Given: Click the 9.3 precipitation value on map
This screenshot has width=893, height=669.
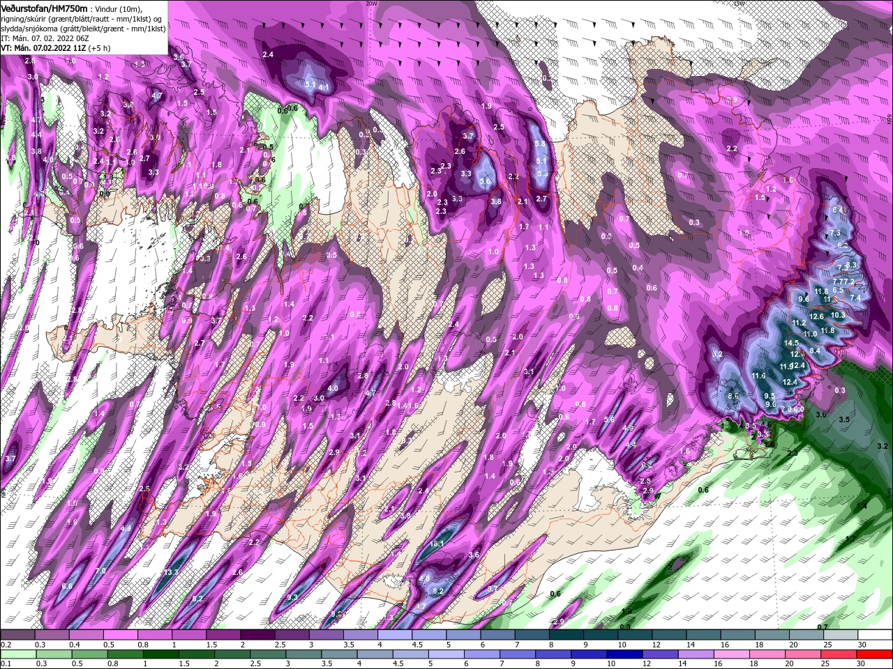Looking at the screenshot, I should [x=292, y=597].
